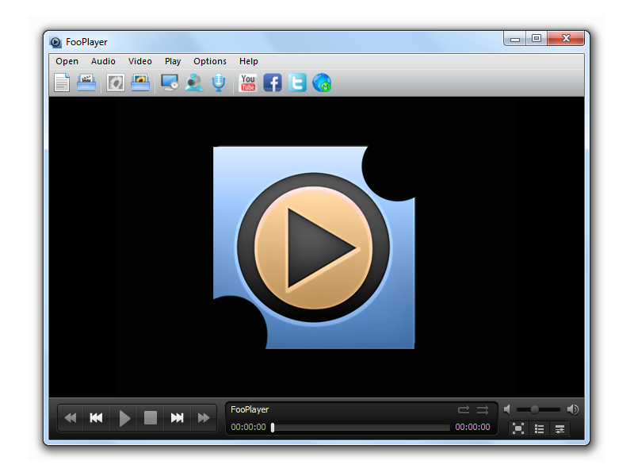This screenshot has height=476, width=634.
Task: Open the Video menu
Action: [x=140, y=61]
